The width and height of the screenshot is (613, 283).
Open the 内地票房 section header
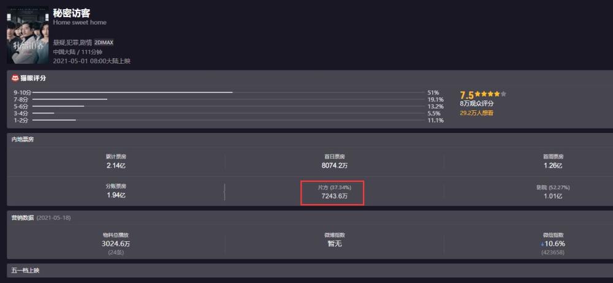tap(23, 140)
